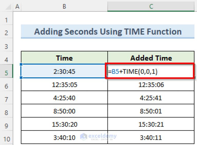Select cell containing 3:40:10
Image resolution: width=197 pixels, height=145 pixels.
click(64, 138)
